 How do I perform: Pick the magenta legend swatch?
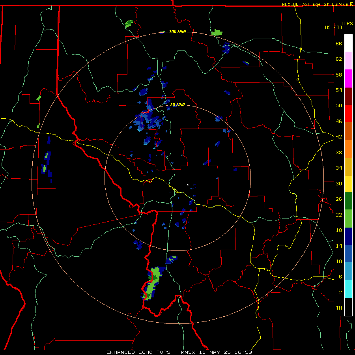click(x=348, y=78)
